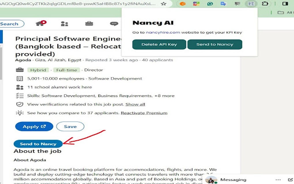Click the Delete API Key button
This screenshot has width=294, height=184.
(159, 44)
